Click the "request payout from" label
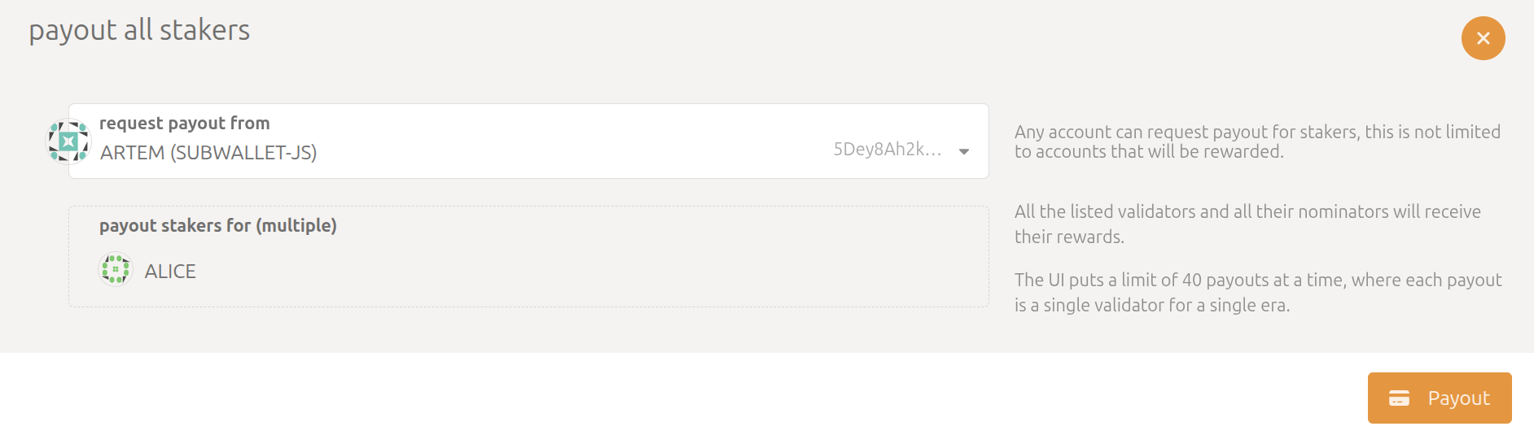The height and width of the screenshot is (435, 1534). 184,124
